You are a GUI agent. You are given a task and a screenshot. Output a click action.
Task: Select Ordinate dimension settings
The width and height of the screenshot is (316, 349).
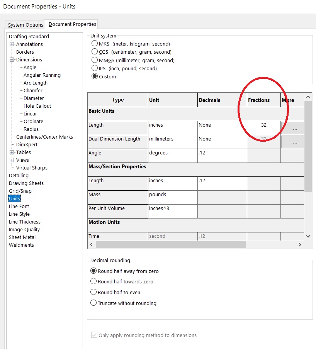click(33, 122)
